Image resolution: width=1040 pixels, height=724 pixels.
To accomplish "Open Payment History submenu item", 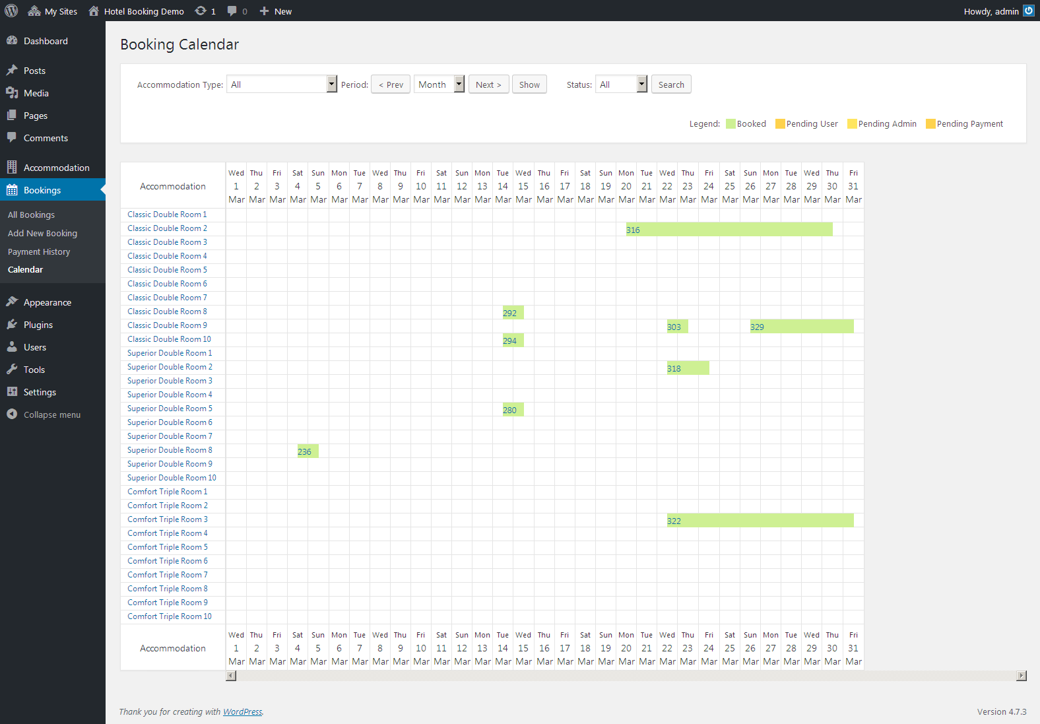I will pyautogui.click(x=39, y=251).
